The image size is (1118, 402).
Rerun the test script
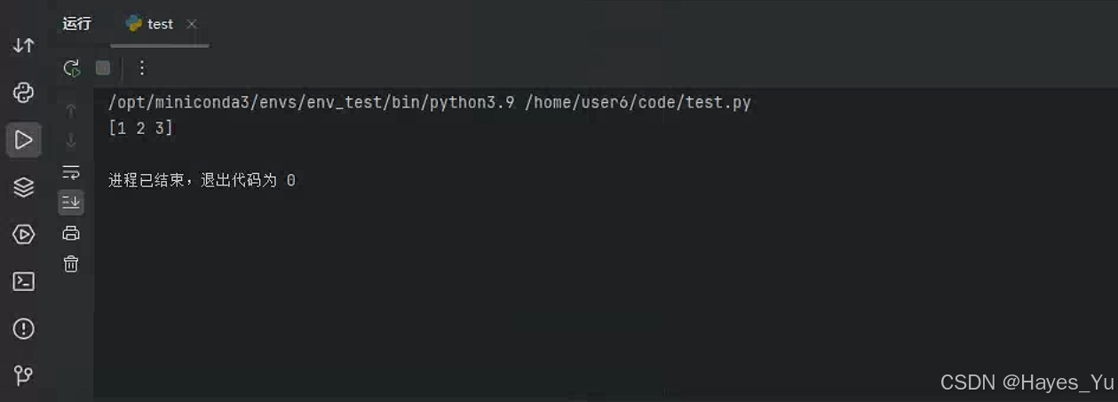click(71, 68)
